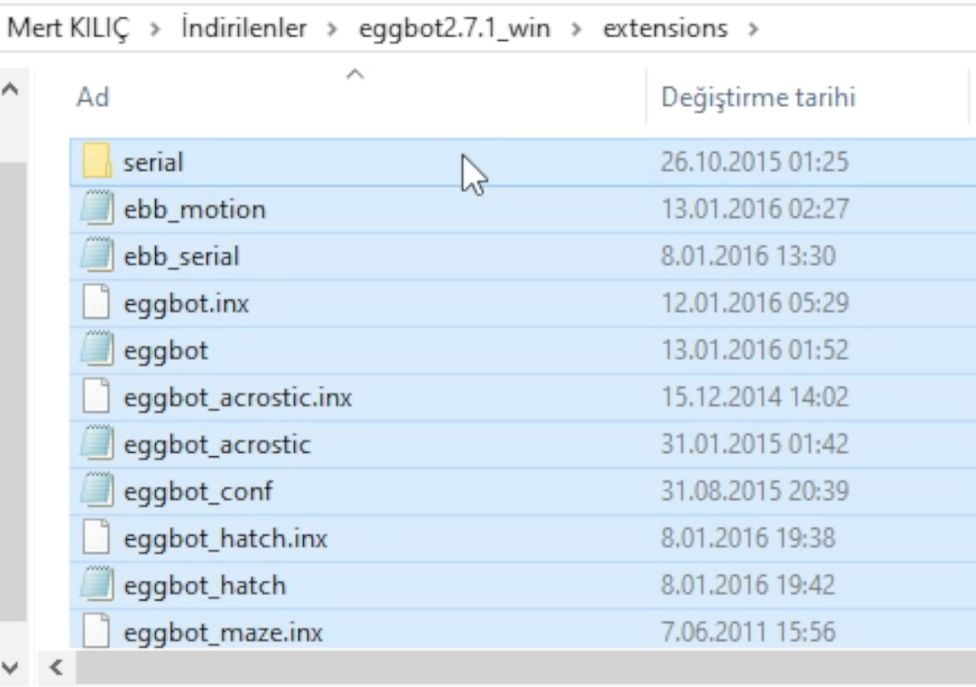The height and width of the screenshot is (687, 976).
Task: Open chevron after eggbot2.7.1_win breadcrumb
Action: (x=576, y=29)
